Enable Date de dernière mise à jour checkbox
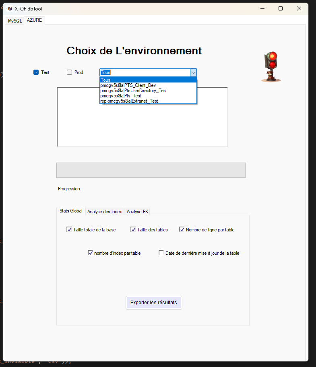316x367 pixels. pos(161,253)
